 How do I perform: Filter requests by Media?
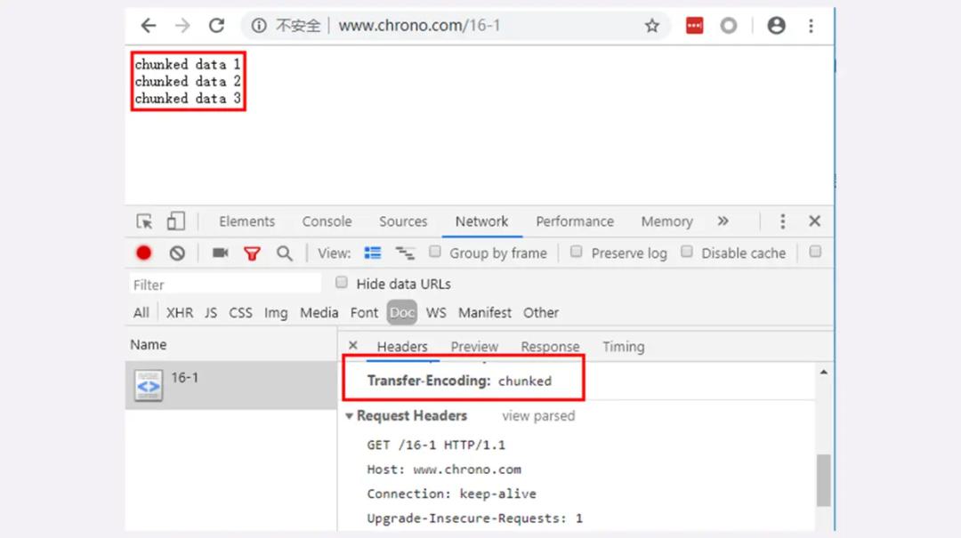click(319, 312)
